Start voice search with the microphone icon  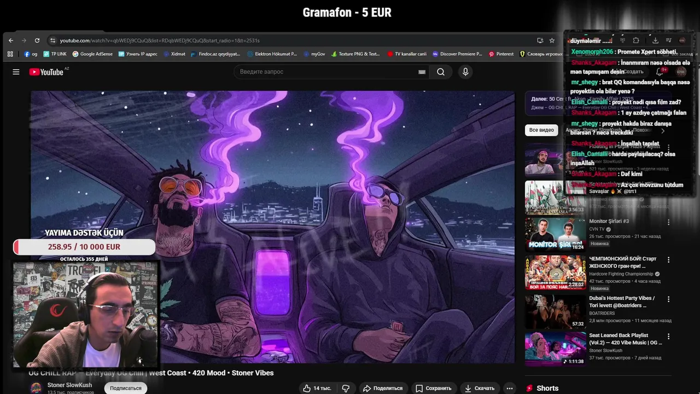pos(465,72)
